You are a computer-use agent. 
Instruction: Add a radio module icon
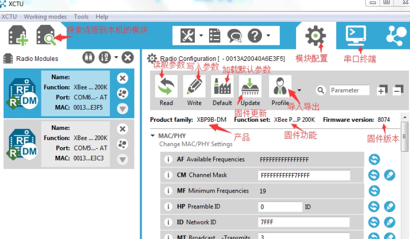[x=18, y=35]
